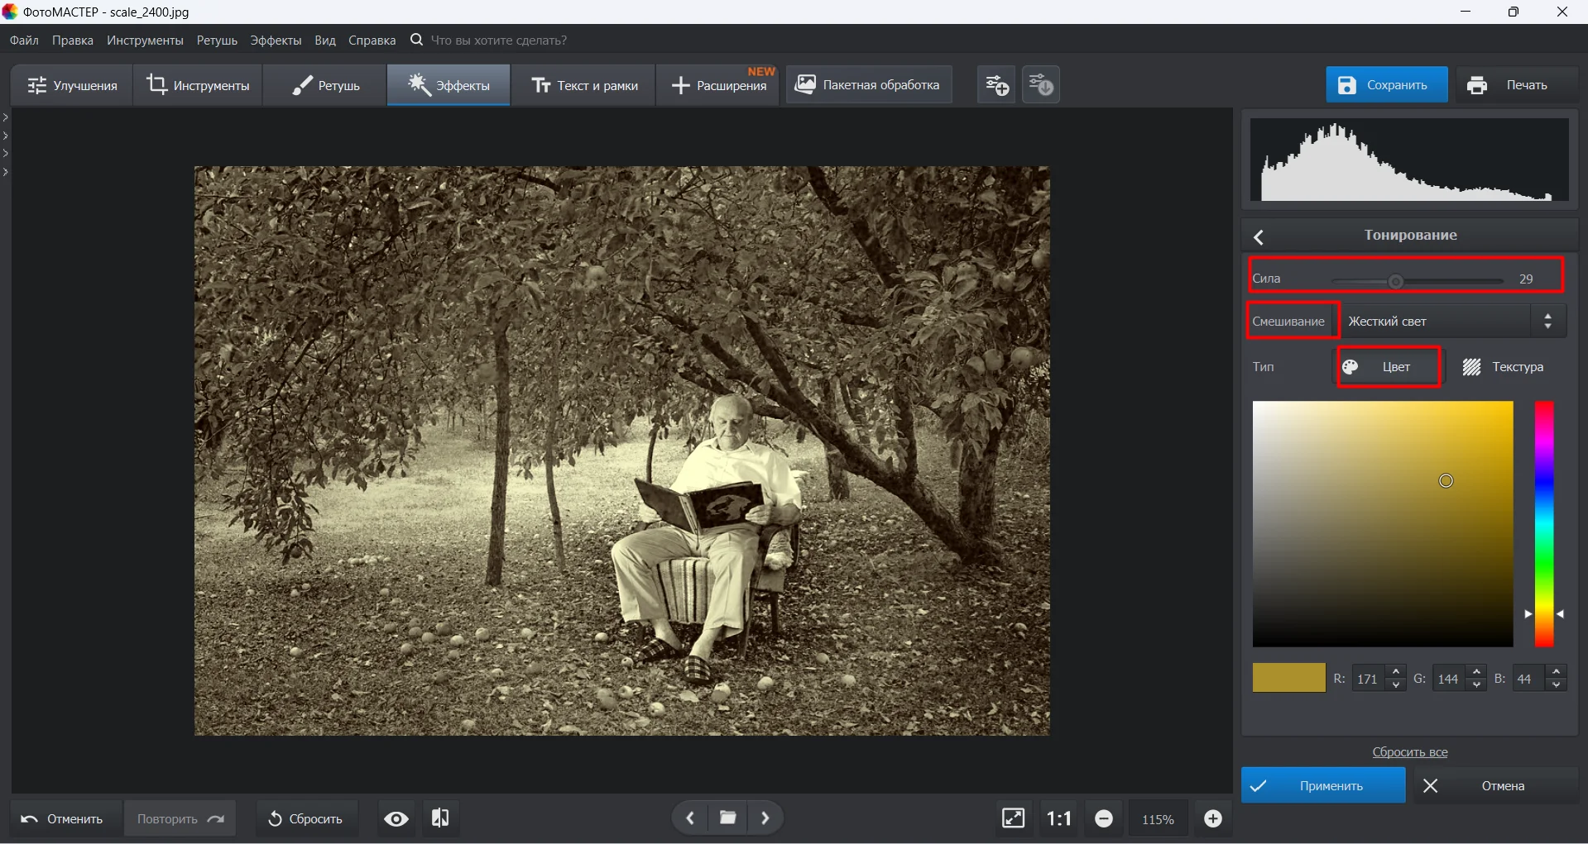Click the fit-to-screen icon

(x=1014, y=818)
